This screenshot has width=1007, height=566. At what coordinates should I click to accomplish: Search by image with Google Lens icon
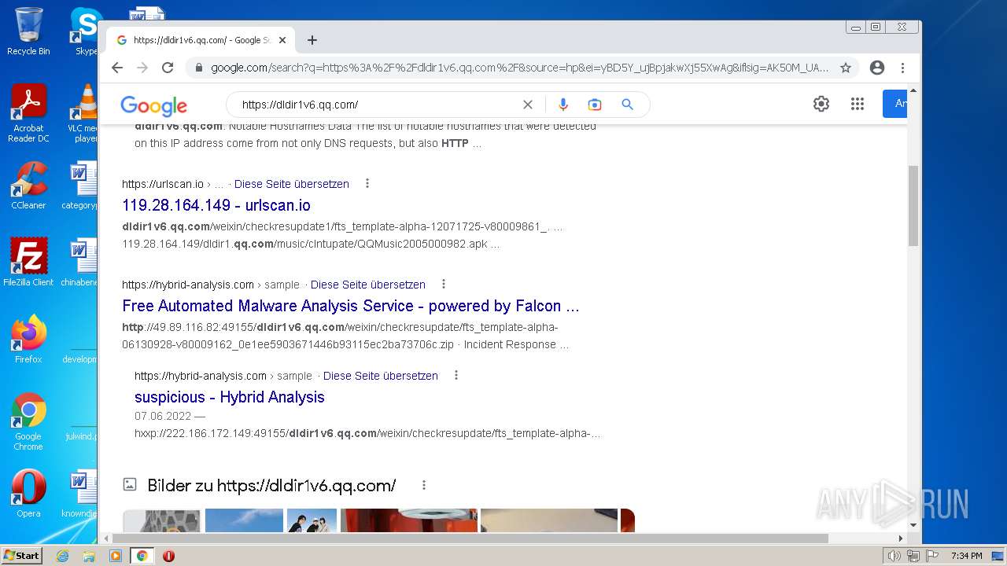[595, 105]
